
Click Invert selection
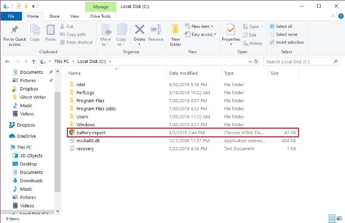(x=287, y=42)
